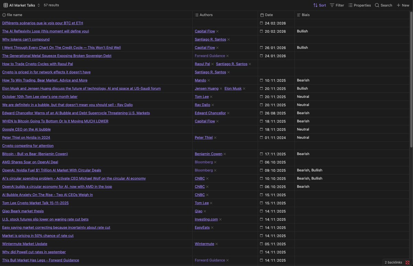Remove Santiago R. Santos from 'Why tokens can't compound' row

point(229,40)
